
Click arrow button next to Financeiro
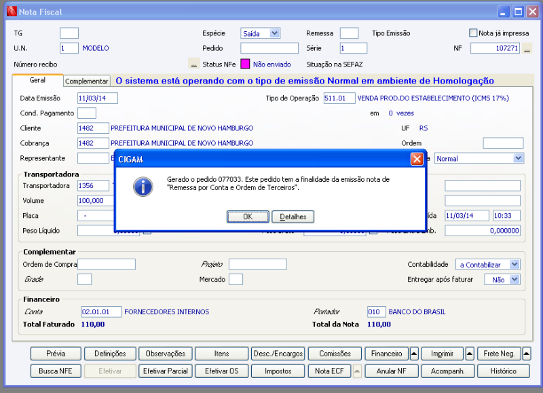pyautogui.click(x=414, y=354)
